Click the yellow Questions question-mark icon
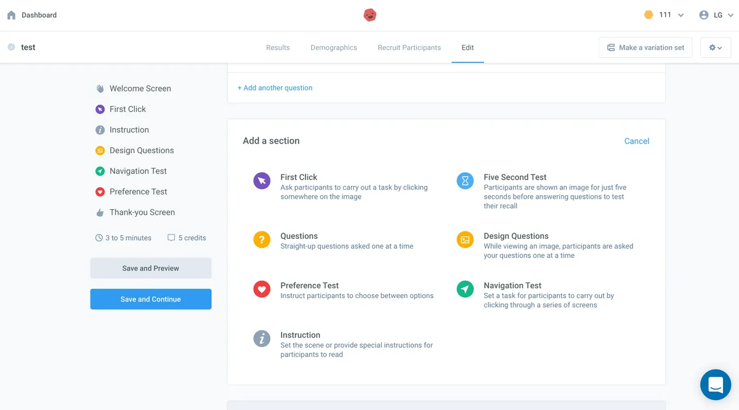 (x=262, y=239)
